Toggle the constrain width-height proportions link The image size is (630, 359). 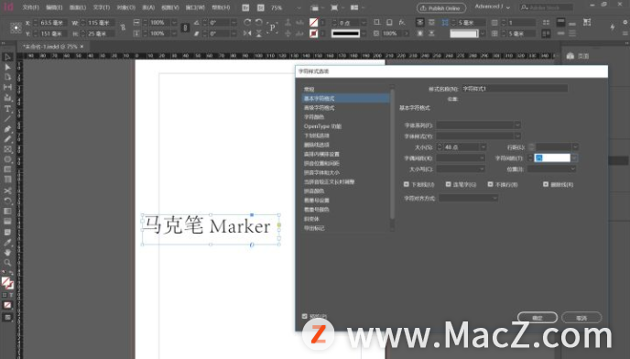click(x=123, y=27)
